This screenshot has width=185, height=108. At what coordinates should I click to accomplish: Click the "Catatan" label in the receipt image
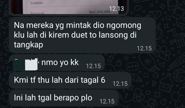(x=37, y=3)
